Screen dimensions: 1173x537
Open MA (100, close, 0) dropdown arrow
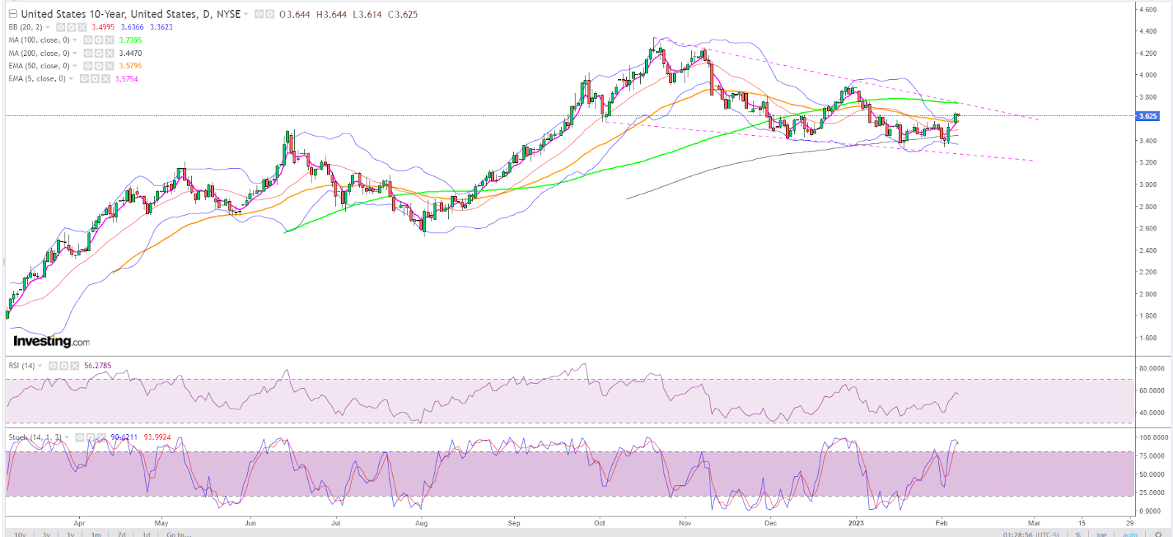[74, 40]
